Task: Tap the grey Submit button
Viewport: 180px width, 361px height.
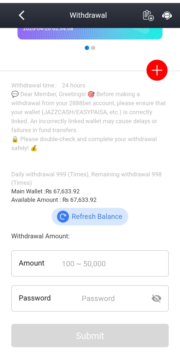Action: click(90, 336)
